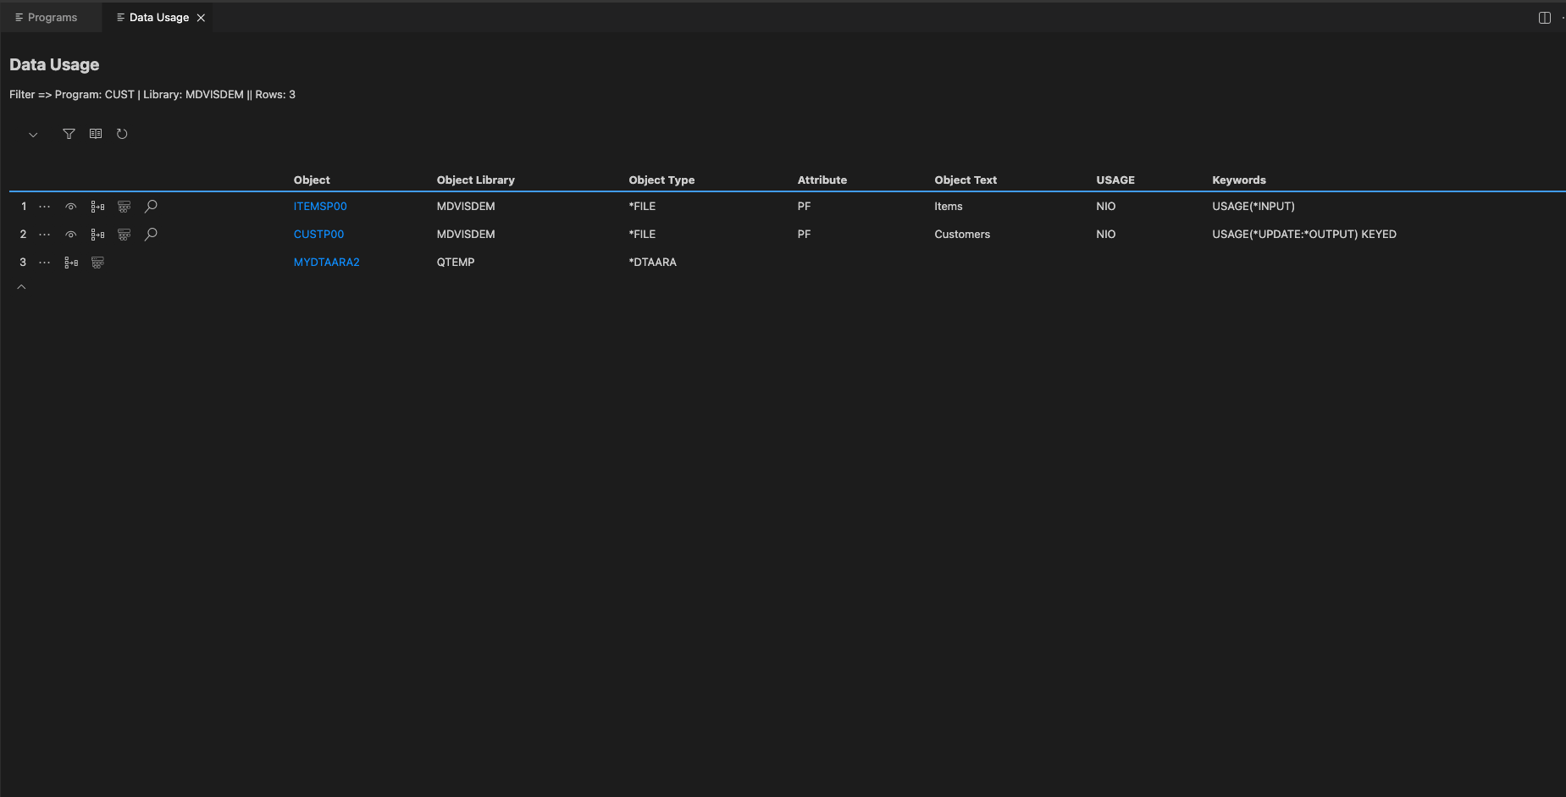Open the CUSTP00 object link

click(x=318, y=235)
